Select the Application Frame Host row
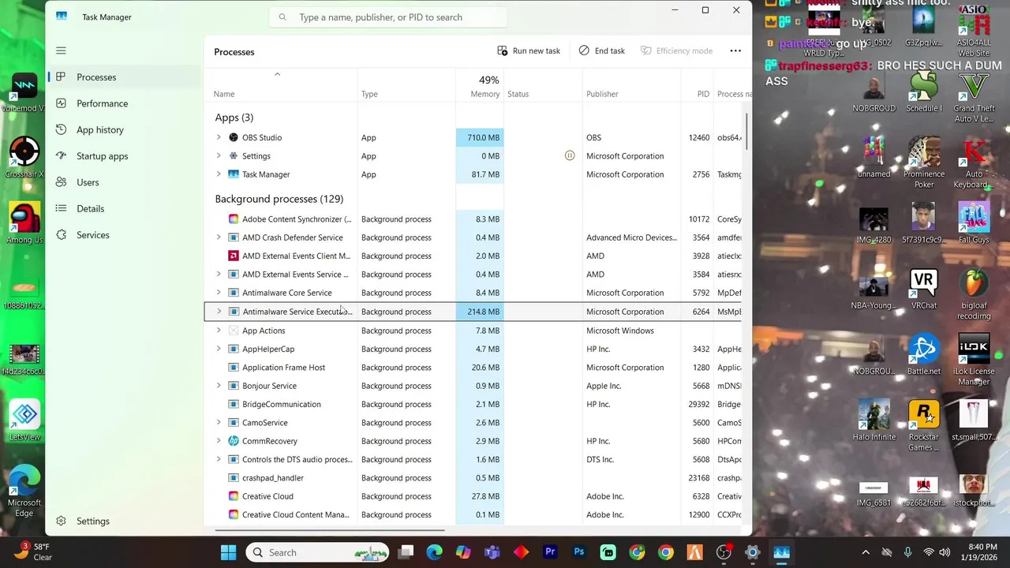 tap(473, 368)
